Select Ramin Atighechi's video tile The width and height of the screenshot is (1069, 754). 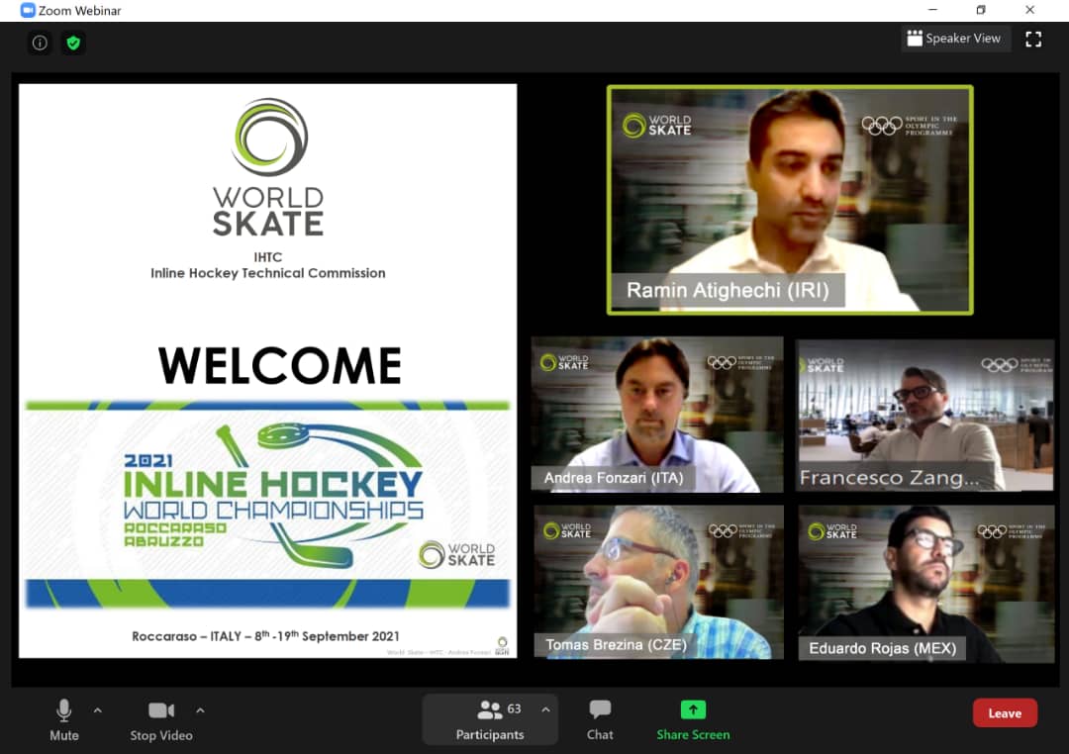[789, 198]
